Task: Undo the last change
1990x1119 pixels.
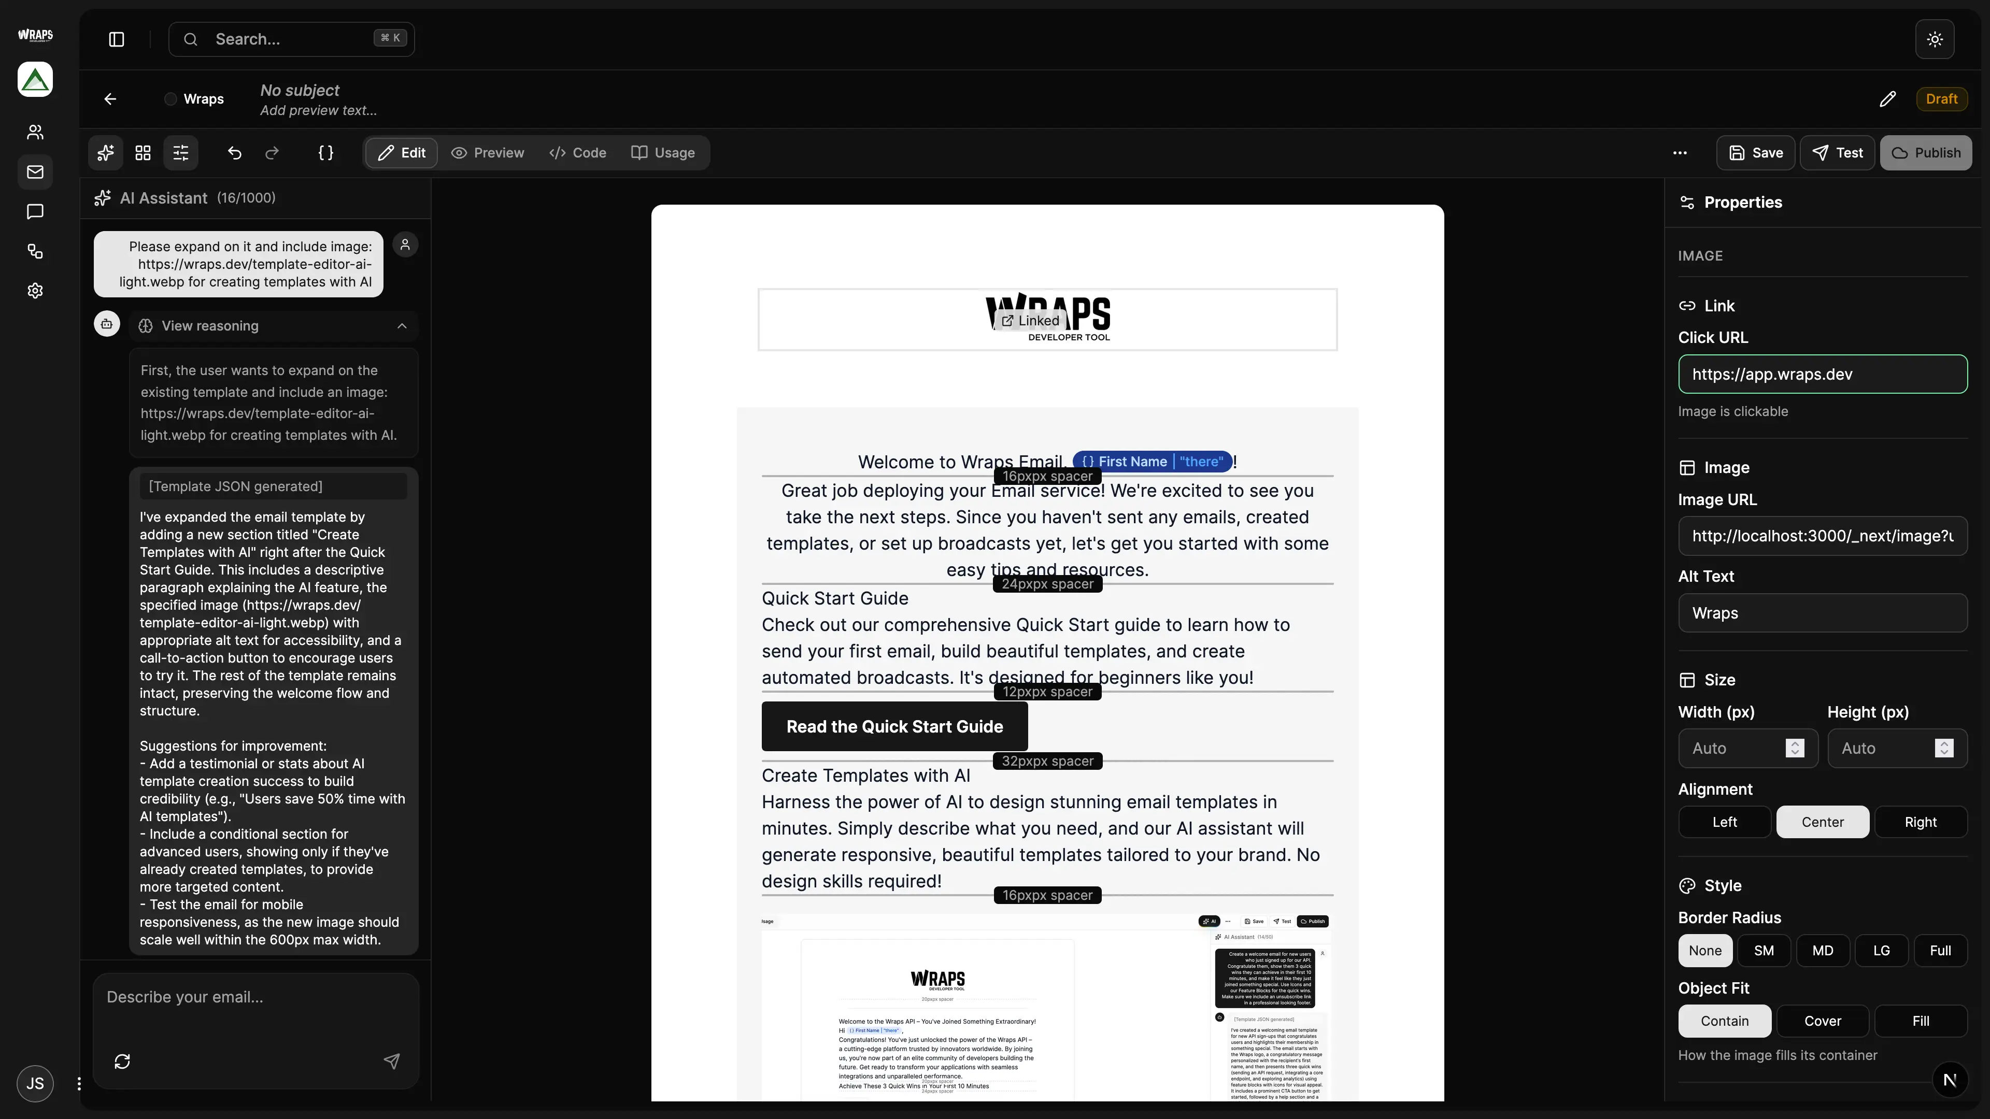Action: (234, 153)
